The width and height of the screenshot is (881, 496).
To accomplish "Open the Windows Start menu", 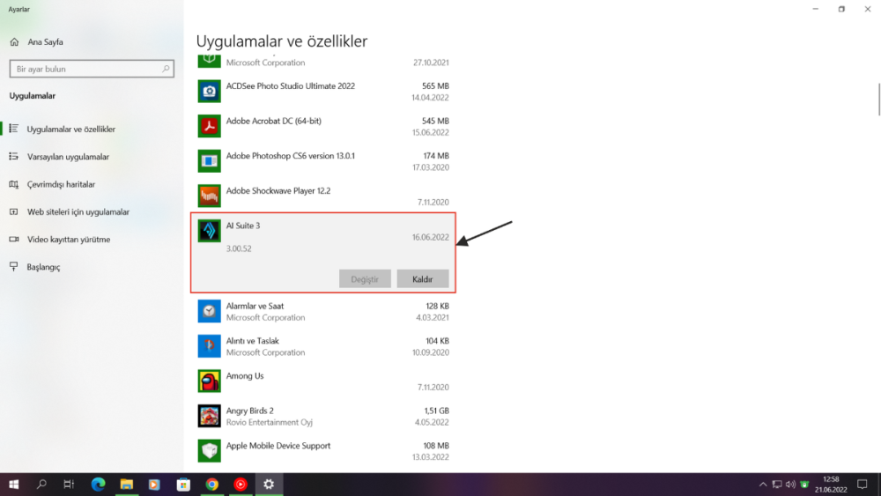I will (14, 485).
